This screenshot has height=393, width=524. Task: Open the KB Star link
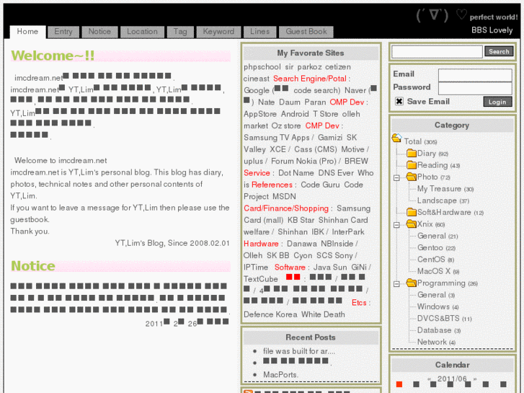301,220
